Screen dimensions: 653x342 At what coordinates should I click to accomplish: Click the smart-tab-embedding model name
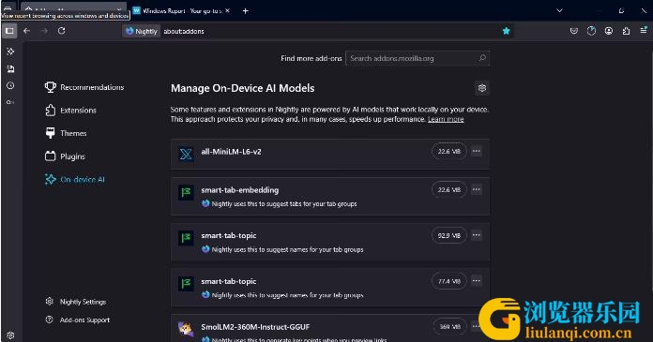click(240, 190)
